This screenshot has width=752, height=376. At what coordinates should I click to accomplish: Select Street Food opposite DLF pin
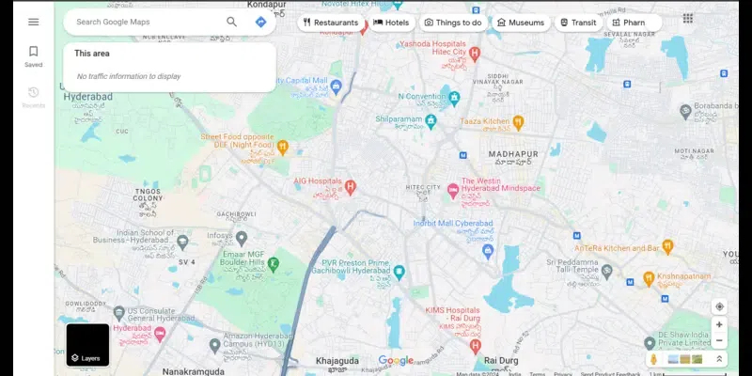283,148
